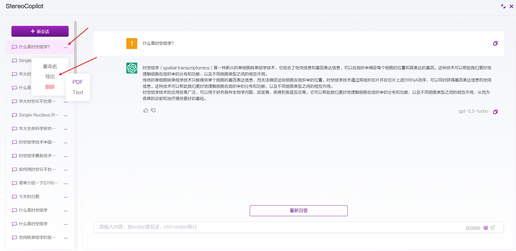Open the prompt book icon in input bar
This screenshot has width=516, height=251.
[x=486, y=228]
